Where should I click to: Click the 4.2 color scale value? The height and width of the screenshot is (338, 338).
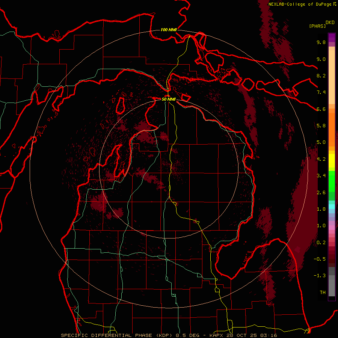point(321,159)
